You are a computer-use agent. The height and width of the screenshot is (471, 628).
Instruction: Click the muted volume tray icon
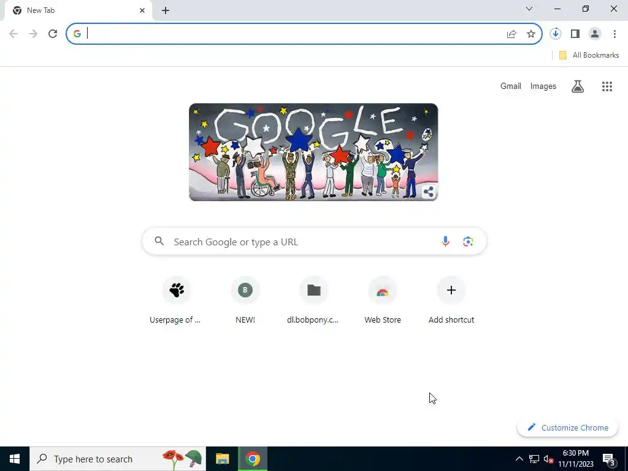click(548, 459)
